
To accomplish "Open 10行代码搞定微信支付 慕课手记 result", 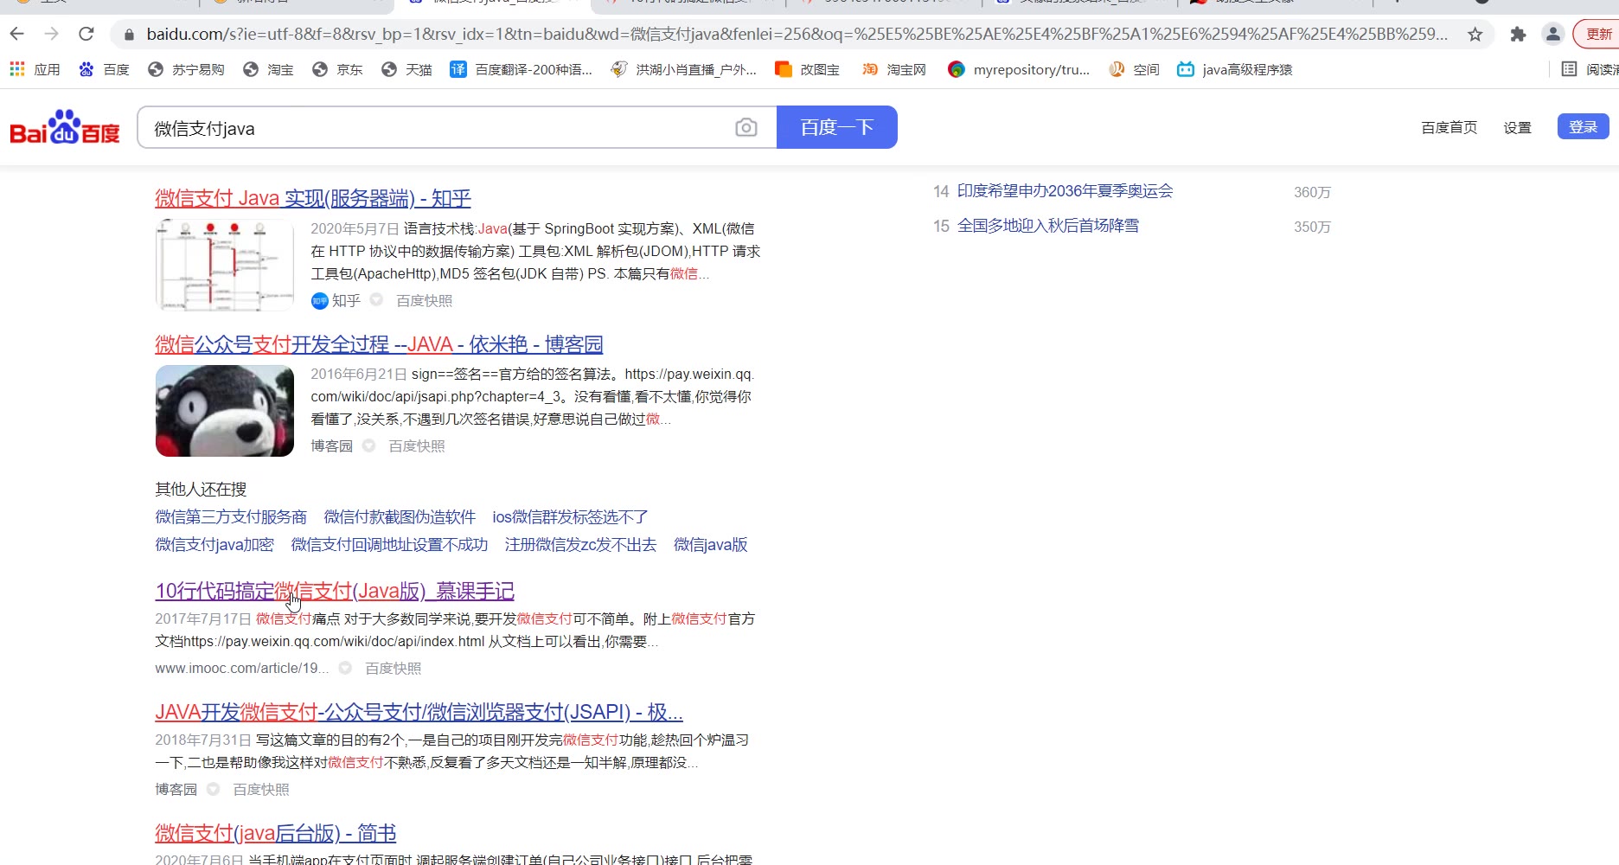I will [335, 591].
